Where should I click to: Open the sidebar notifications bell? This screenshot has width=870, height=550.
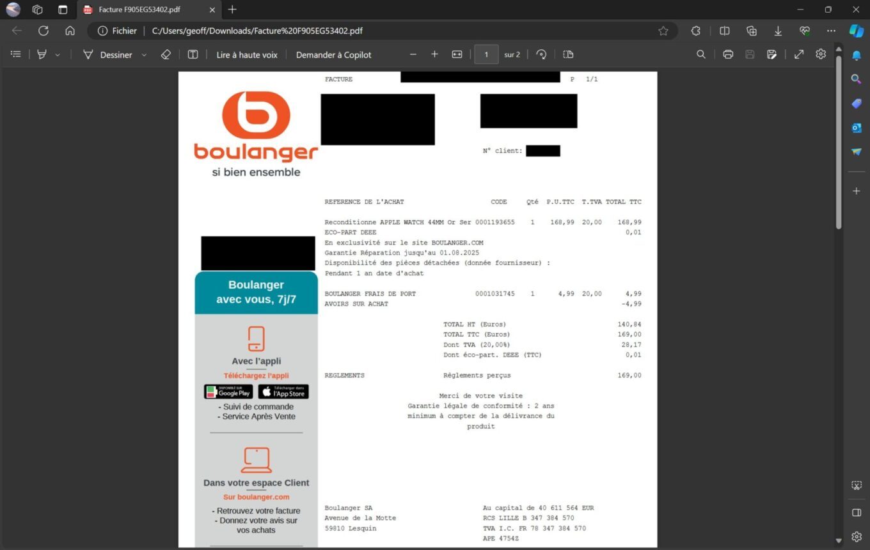pyautogui.click(x=857, y=56)
